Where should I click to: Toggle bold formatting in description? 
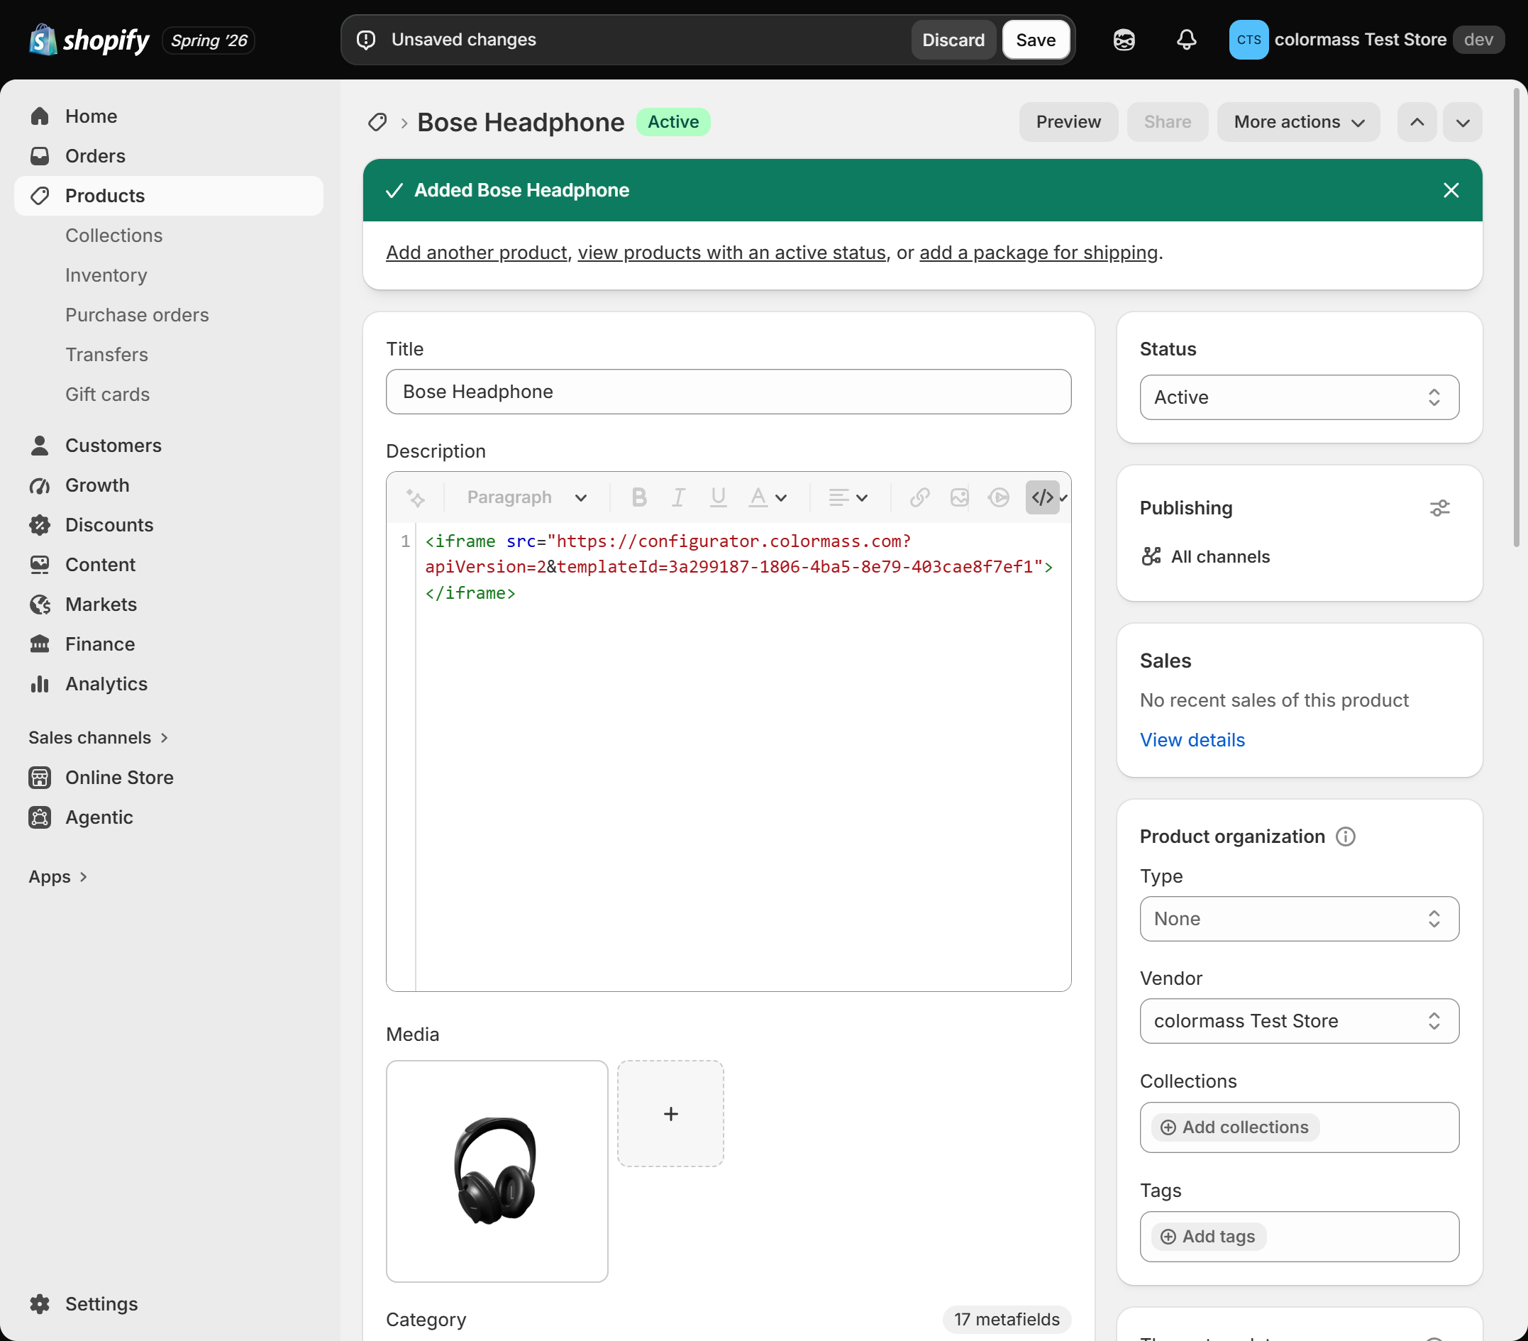pyautogui.click(x=639, y=497)
